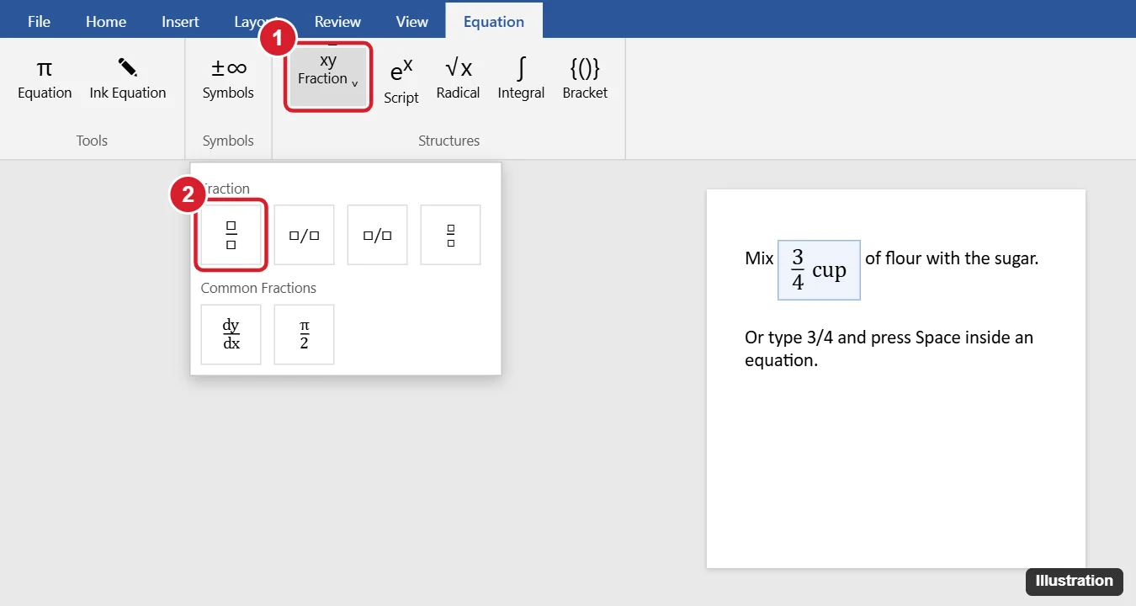Click the line "Or type 3/4 and press Space"
Screen dimensions: 1136x606
click(x=889, y=338)
